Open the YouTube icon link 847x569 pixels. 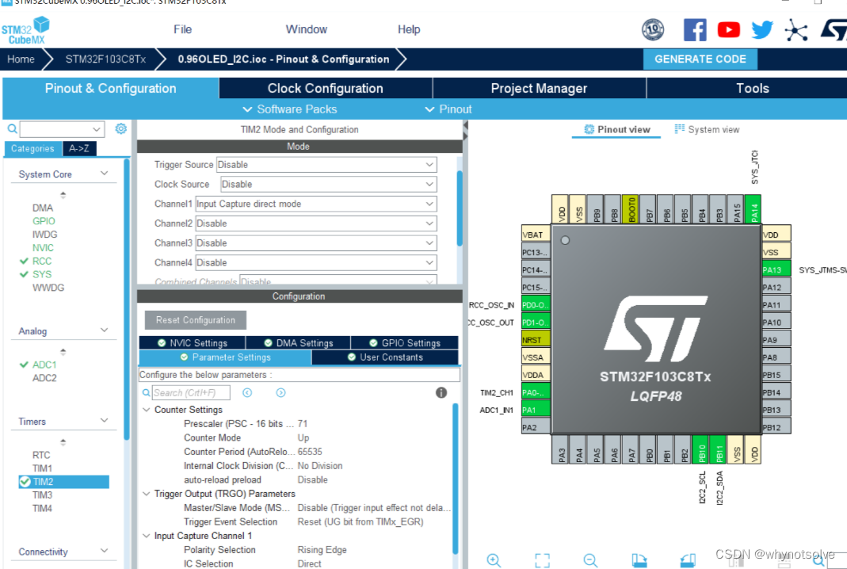728,30
